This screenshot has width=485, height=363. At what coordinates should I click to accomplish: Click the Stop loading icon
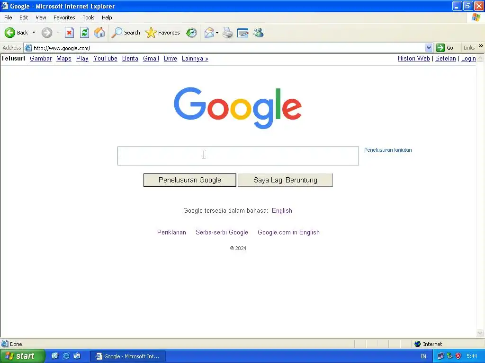(69, 33)
